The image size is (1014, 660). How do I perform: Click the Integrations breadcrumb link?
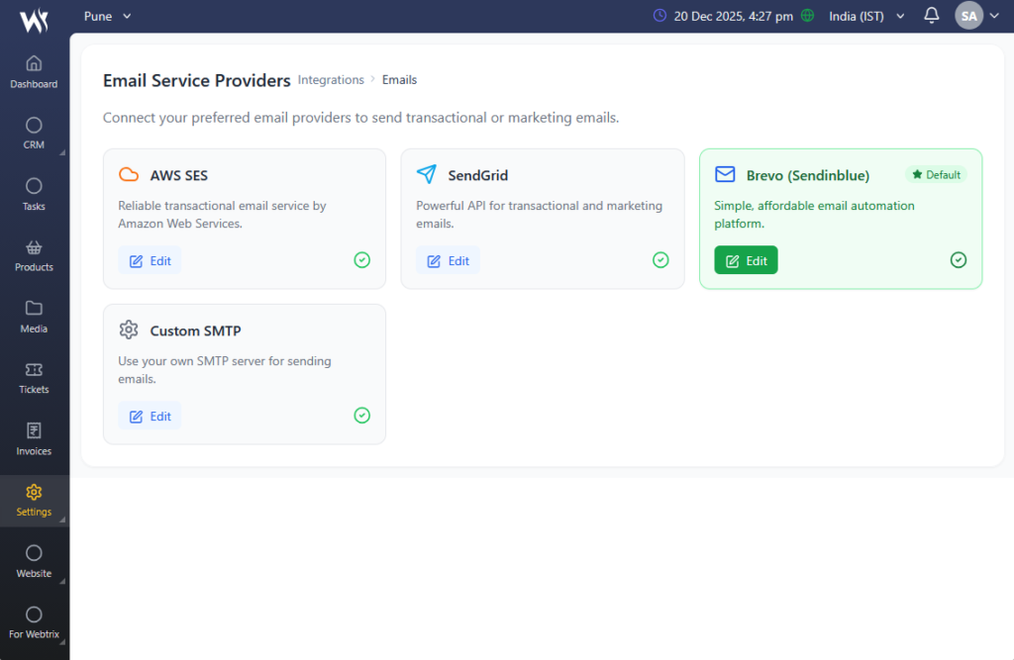[331, 80]
